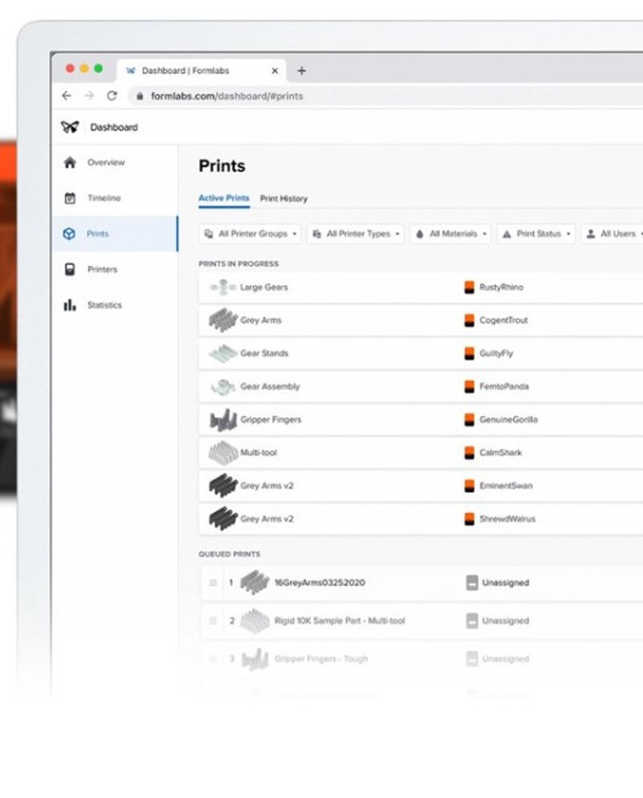Go to Printers in the sidebar
Screen dimensions: 643x798
102,269
